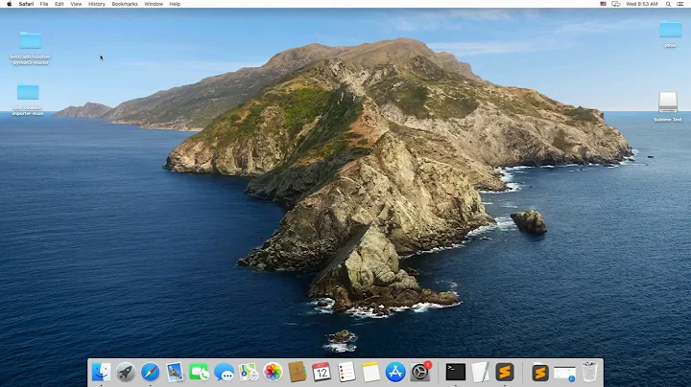Click Sublime Text icon beside TextEdit

tap(505, 372)
